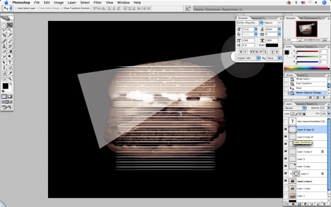Image resolution: width=331 pixels, height=207 pixels.
Task: Select the Healing Brush tool
Action: click(x=4, y=41)
